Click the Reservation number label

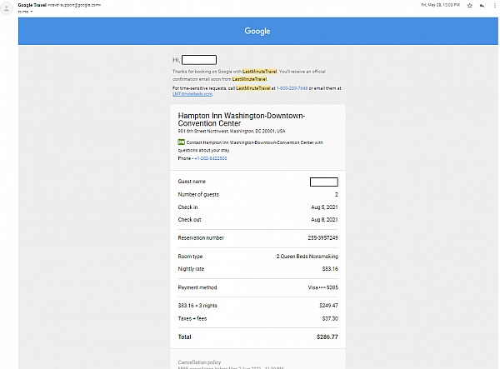[201, 237]
